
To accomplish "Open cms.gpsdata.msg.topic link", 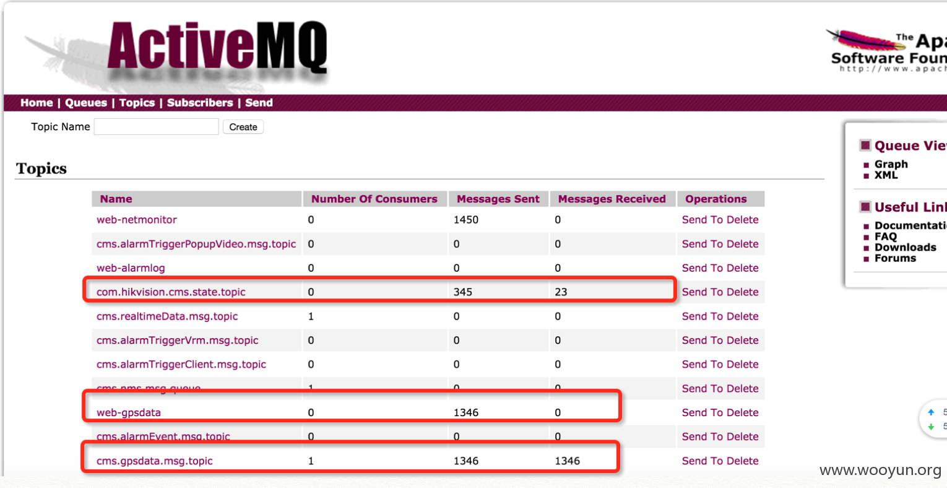I will point(155,461).
